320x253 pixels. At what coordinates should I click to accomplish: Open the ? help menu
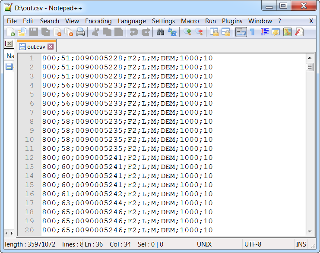[279, 21]
